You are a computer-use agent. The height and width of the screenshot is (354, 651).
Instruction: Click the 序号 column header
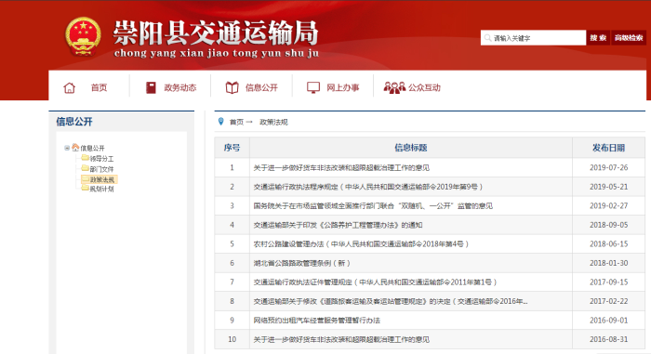point(232,148)
